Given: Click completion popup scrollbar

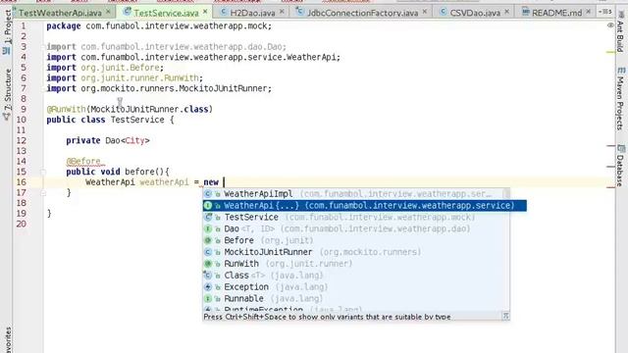Looking at the screenshot, I should click(506, 194).
